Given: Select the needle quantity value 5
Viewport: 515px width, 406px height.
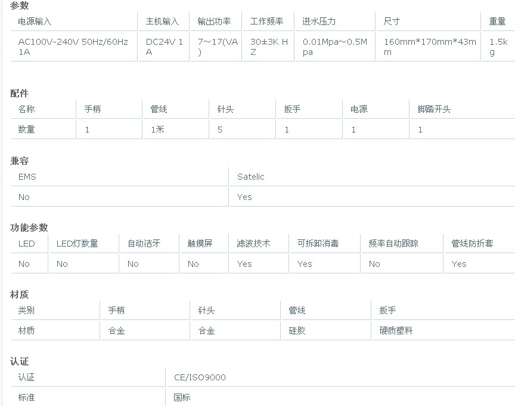Looking at the screenshot, I should tap(220, 130).
